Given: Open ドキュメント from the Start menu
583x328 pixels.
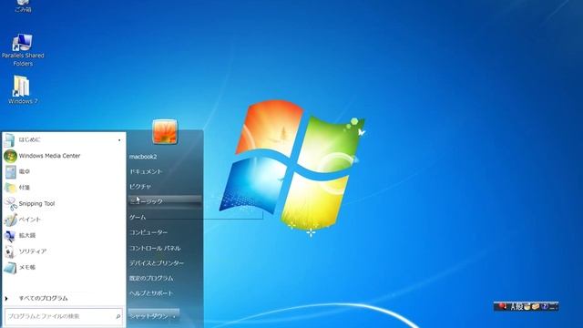Looking at the screenshot, I should [x=146, y=171].
